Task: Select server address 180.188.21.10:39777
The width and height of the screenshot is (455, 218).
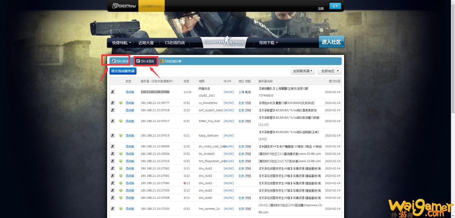Action: tap(155, 103)
